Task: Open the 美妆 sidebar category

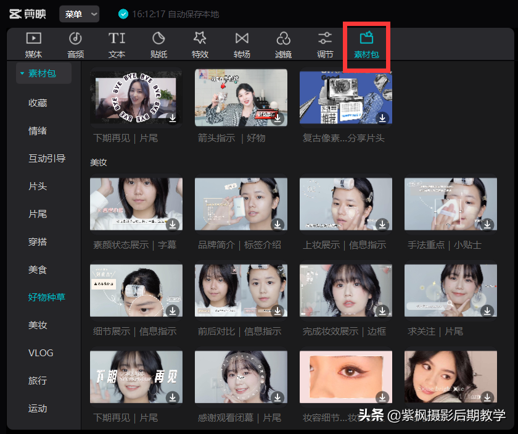Action: pos(38,325)
